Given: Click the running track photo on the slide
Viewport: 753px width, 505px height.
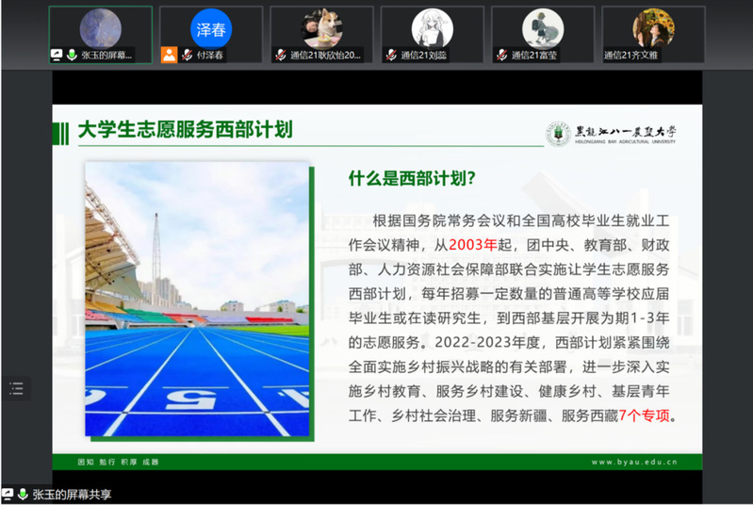Looking at the screenshot, I should point(196,300).
